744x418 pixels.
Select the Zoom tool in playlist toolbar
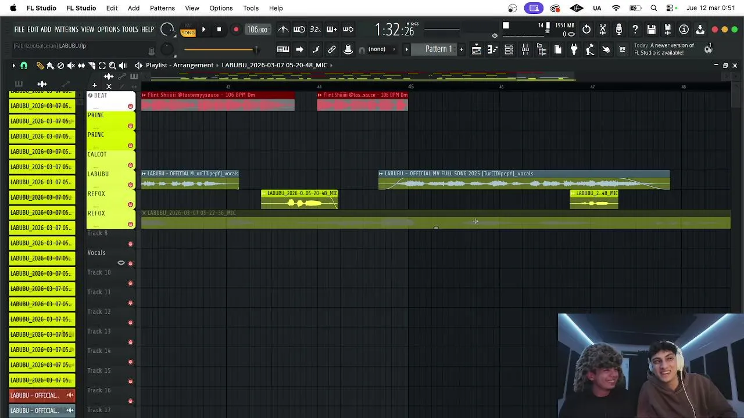(113, 66)
